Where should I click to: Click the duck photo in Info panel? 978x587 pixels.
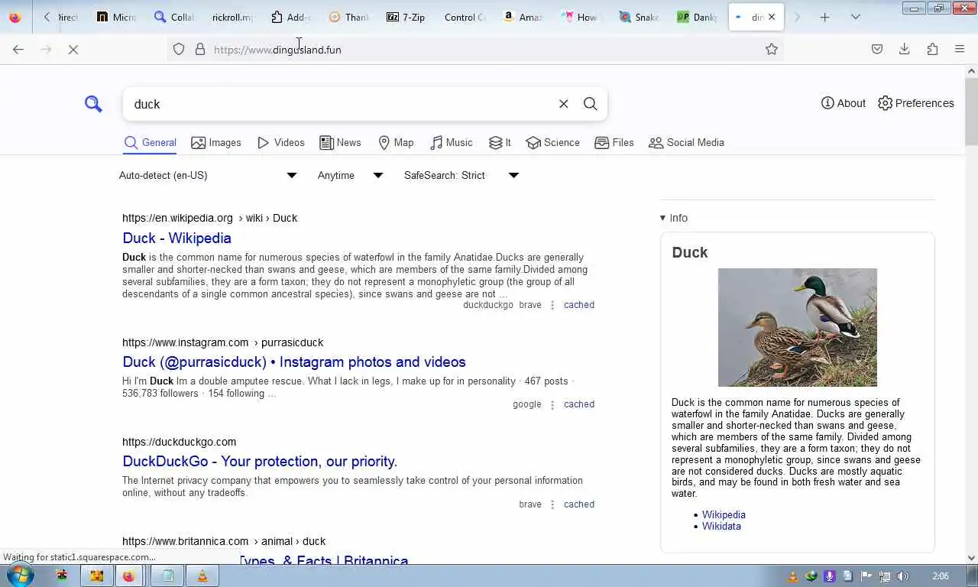pyautogui.click(x=798, y=327)
